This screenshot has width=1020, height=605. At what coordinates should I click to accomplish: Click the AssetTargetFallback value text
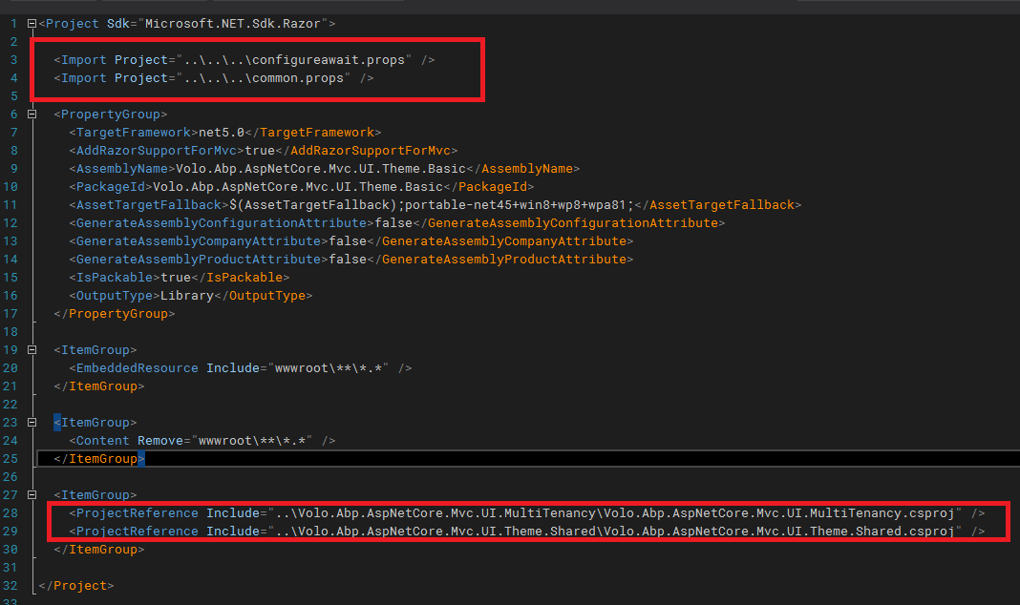432,205
